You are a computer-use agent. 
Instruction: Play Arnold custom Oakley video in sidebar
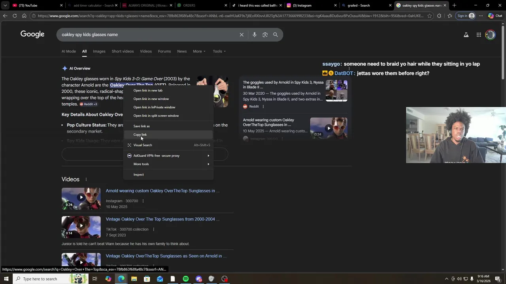329,128
